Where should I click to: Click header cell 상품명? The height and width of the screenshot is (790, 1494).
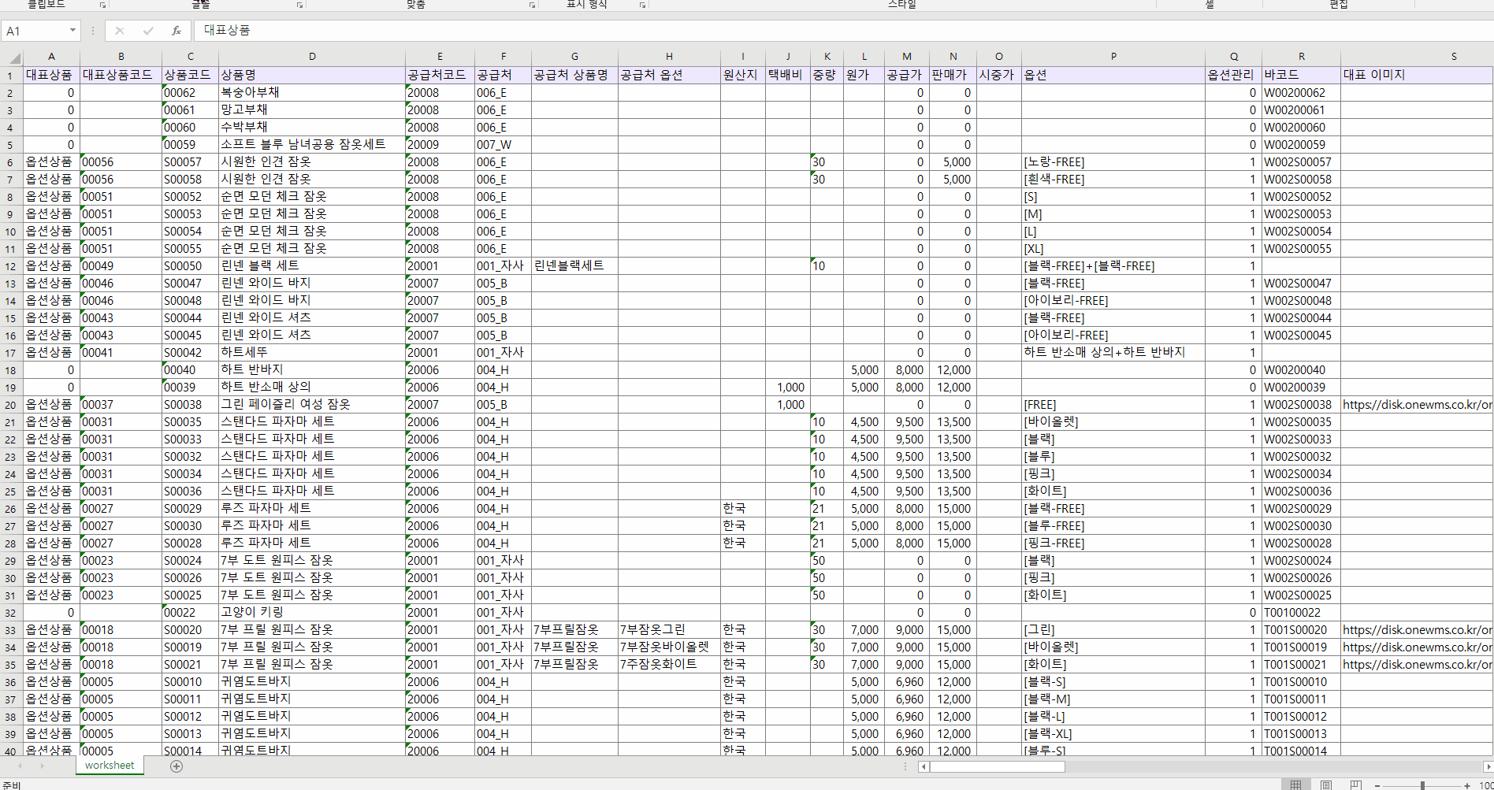[x=312, y=75]
